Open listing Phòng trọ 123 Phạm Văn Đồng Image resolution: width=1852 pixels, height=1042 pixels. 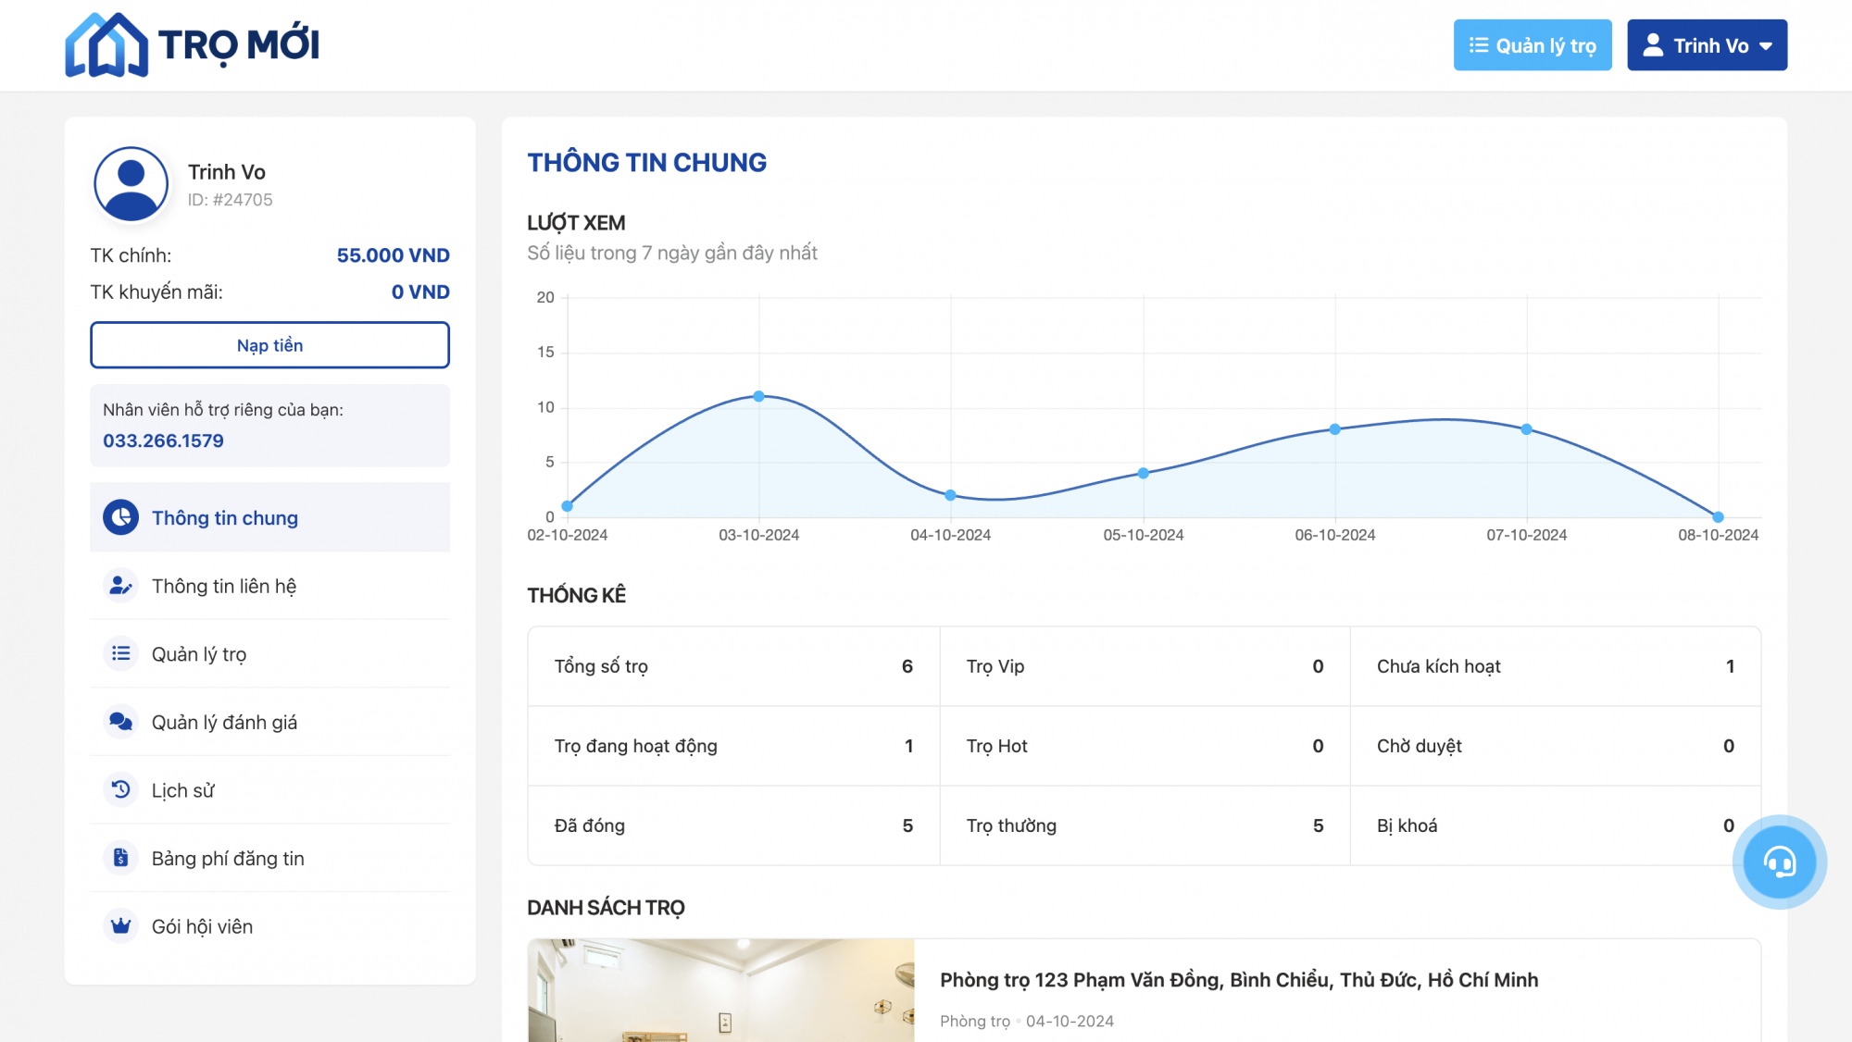coord(1239,980)
